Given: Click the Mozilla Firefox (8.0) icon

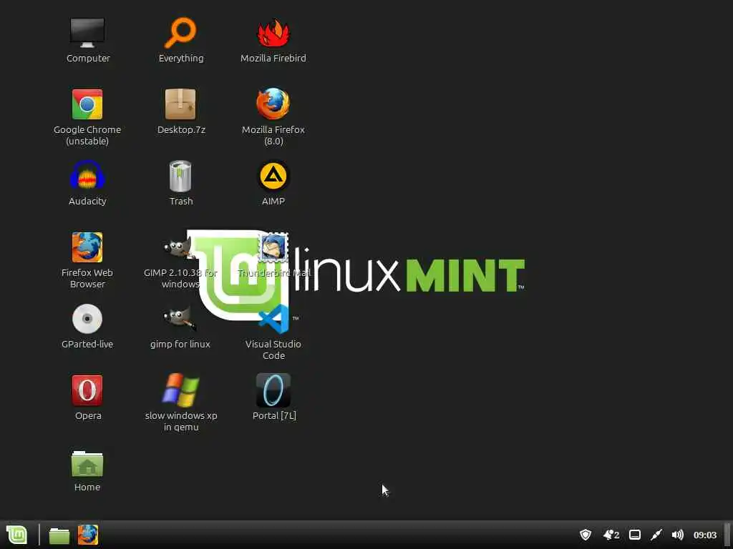Looking at the screenshot, I should coord(273,104).
